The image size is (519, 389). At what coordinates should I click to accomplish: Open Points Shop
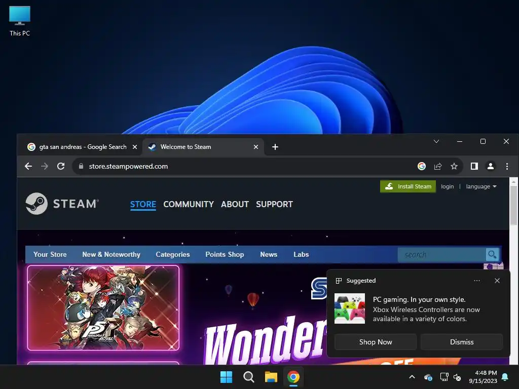[225, 254]
